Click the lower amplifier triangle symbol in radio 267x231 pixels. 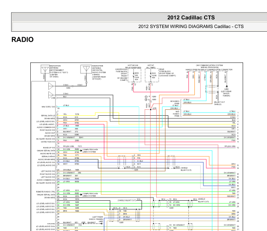[x=51, y=95]
